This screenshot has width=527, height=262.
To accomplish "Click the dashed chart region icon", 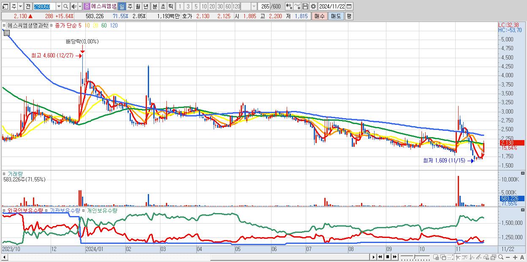I will [x=450, y=257].
